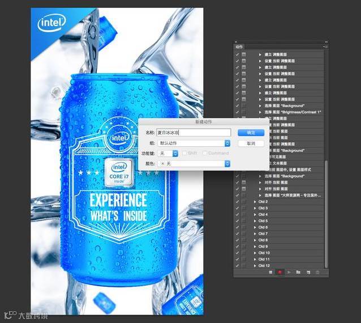
Task: Expand the Old 5 action
Action: coord(255,221)
